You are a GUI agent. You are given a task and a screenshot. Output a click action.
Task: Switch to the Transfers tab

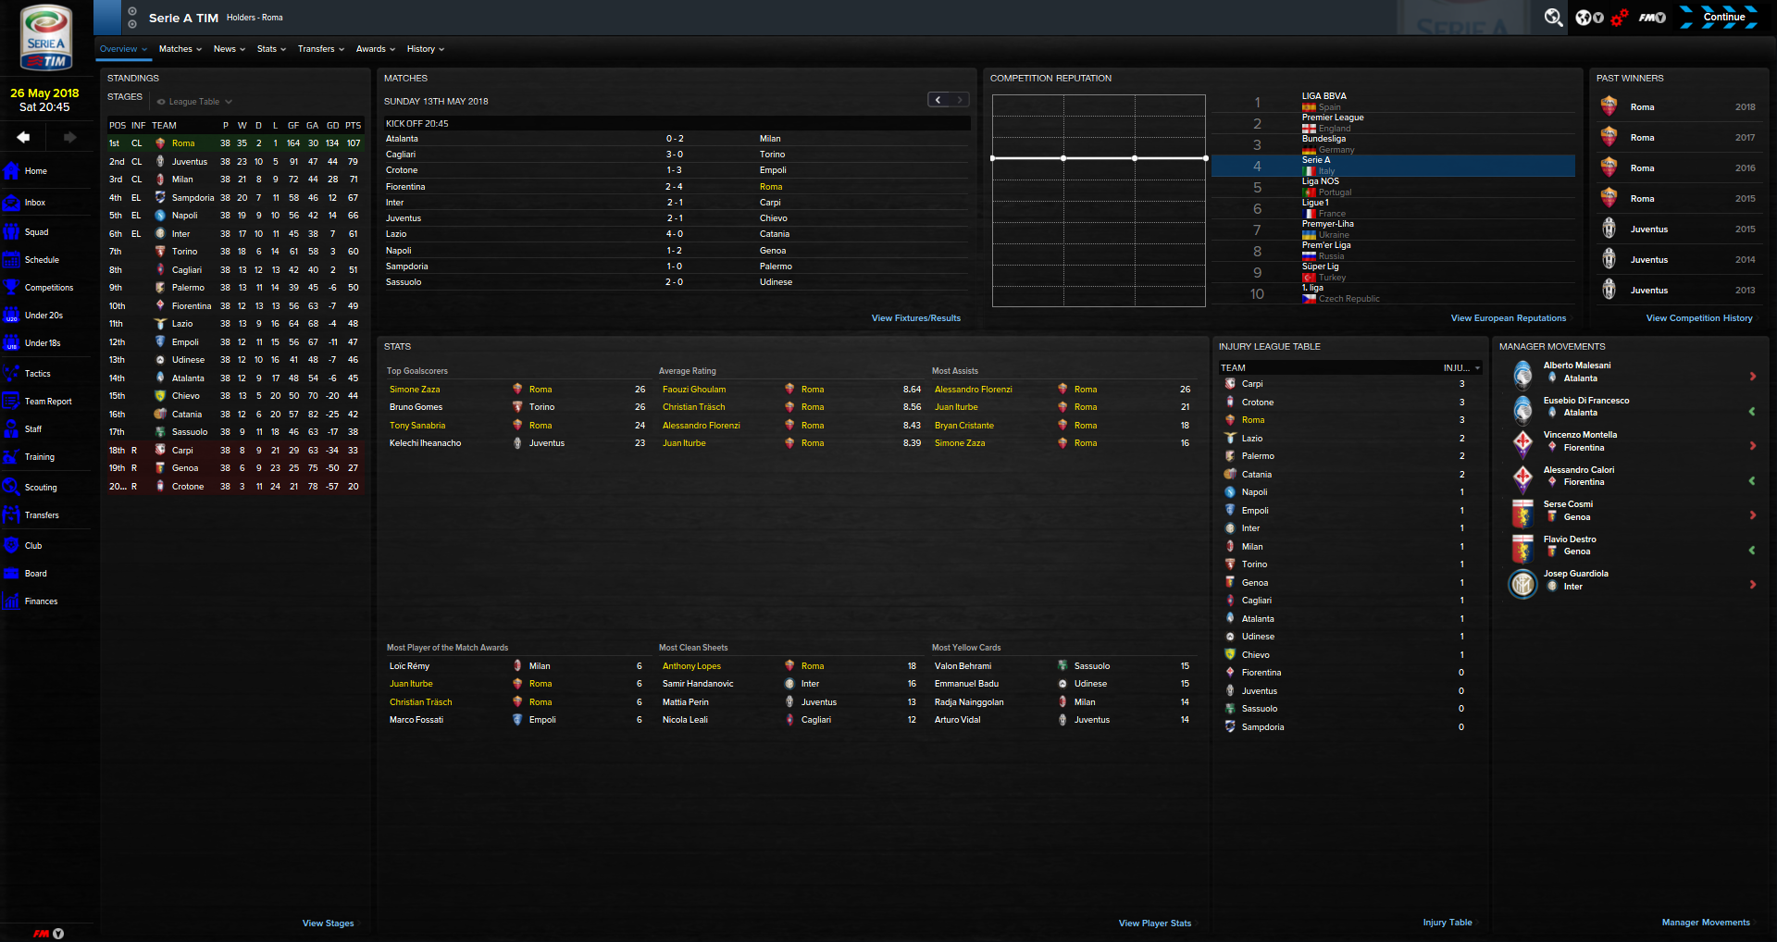point(320,49)
